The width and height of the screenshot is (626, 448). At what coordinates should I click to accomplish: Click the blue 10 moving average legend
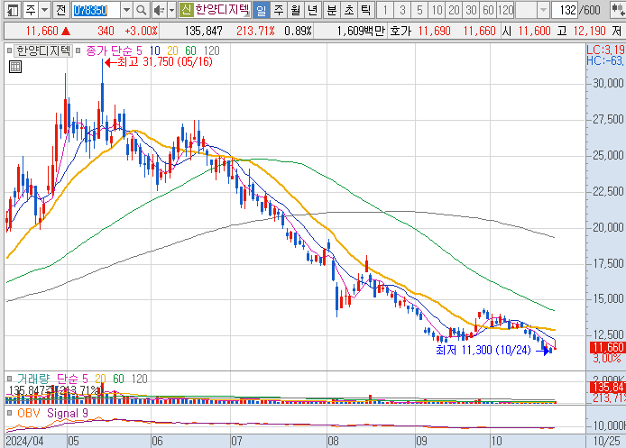(155, 50)
